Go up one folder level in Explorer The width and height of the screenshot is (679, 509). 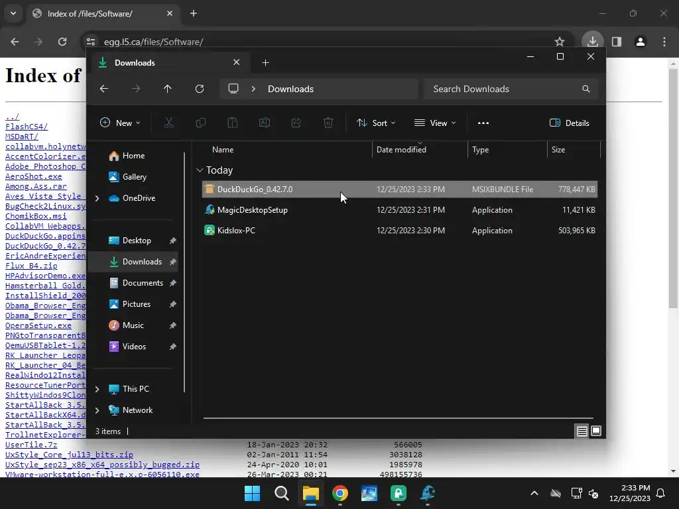point(168,89)
